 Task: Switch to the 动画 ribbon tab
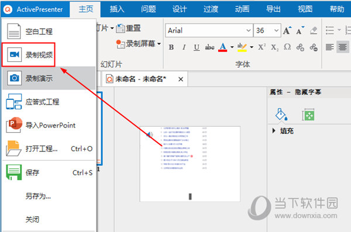242,9
